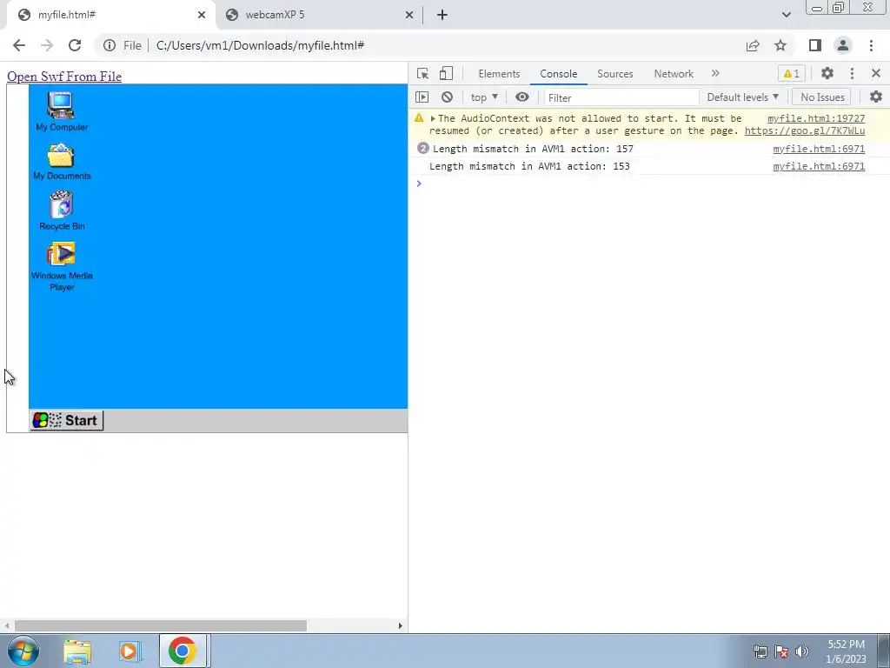Open the volume icon in system tray
The height and width of the screenshot is (668, 890).
tap(802, 651)
